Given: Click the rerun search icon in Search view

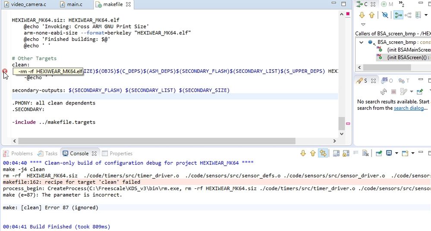Looking at the screenshot, I should coord(384,92).
